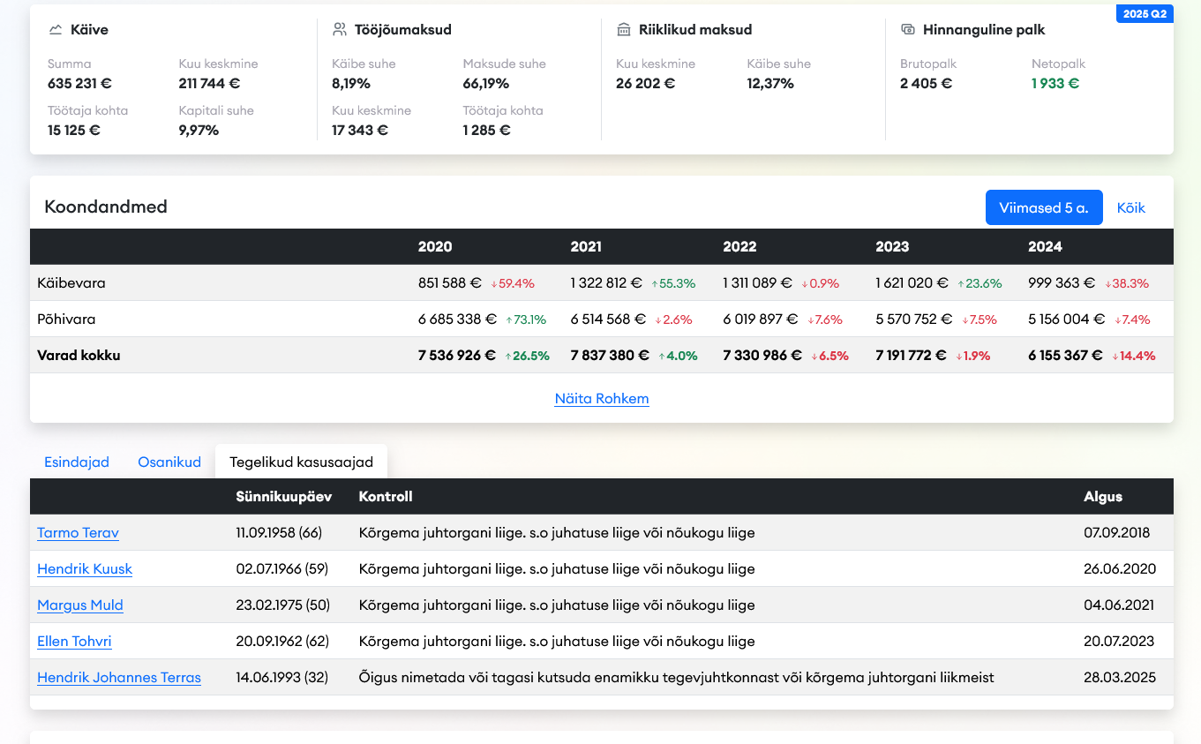This screenshot has height=744, width=1201.
Task: Click the Algus column header
Action: point(1103,497)
